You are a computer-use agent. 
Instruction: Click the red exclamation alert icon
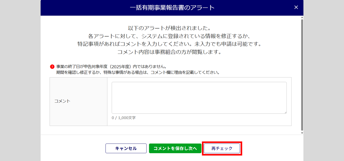pyautogui.click(x=52, y=67)
